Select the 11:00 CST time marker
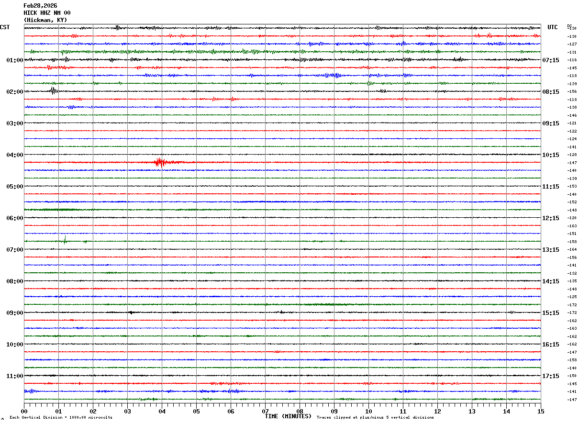Viewport: 579px width, 424px height. (x=14, y=376)
